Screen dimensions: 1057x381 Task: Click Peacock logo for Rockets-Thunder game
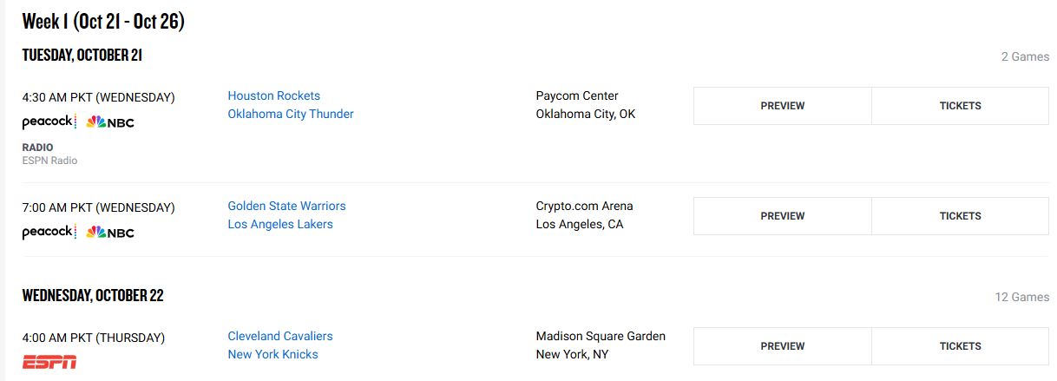coord(49,122)
